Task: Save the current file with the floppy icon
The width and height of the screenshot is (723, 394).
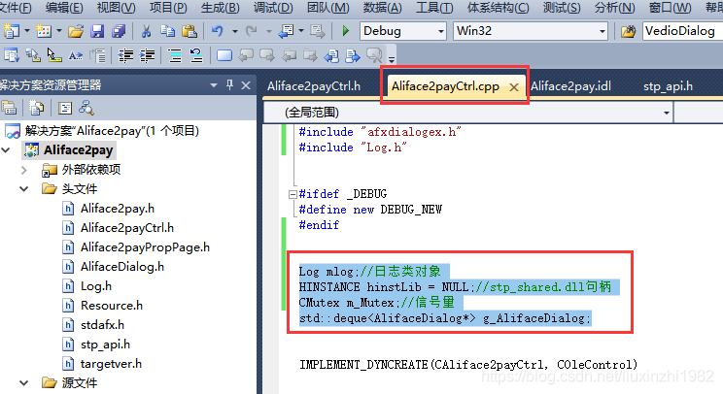Action: tap(97, 31)
